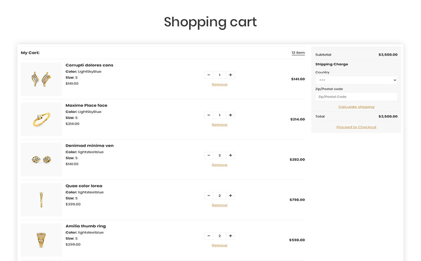The image size is (421, 261).
Task: Remove Denimad minima ven from cart
Action: coord(220,165)
